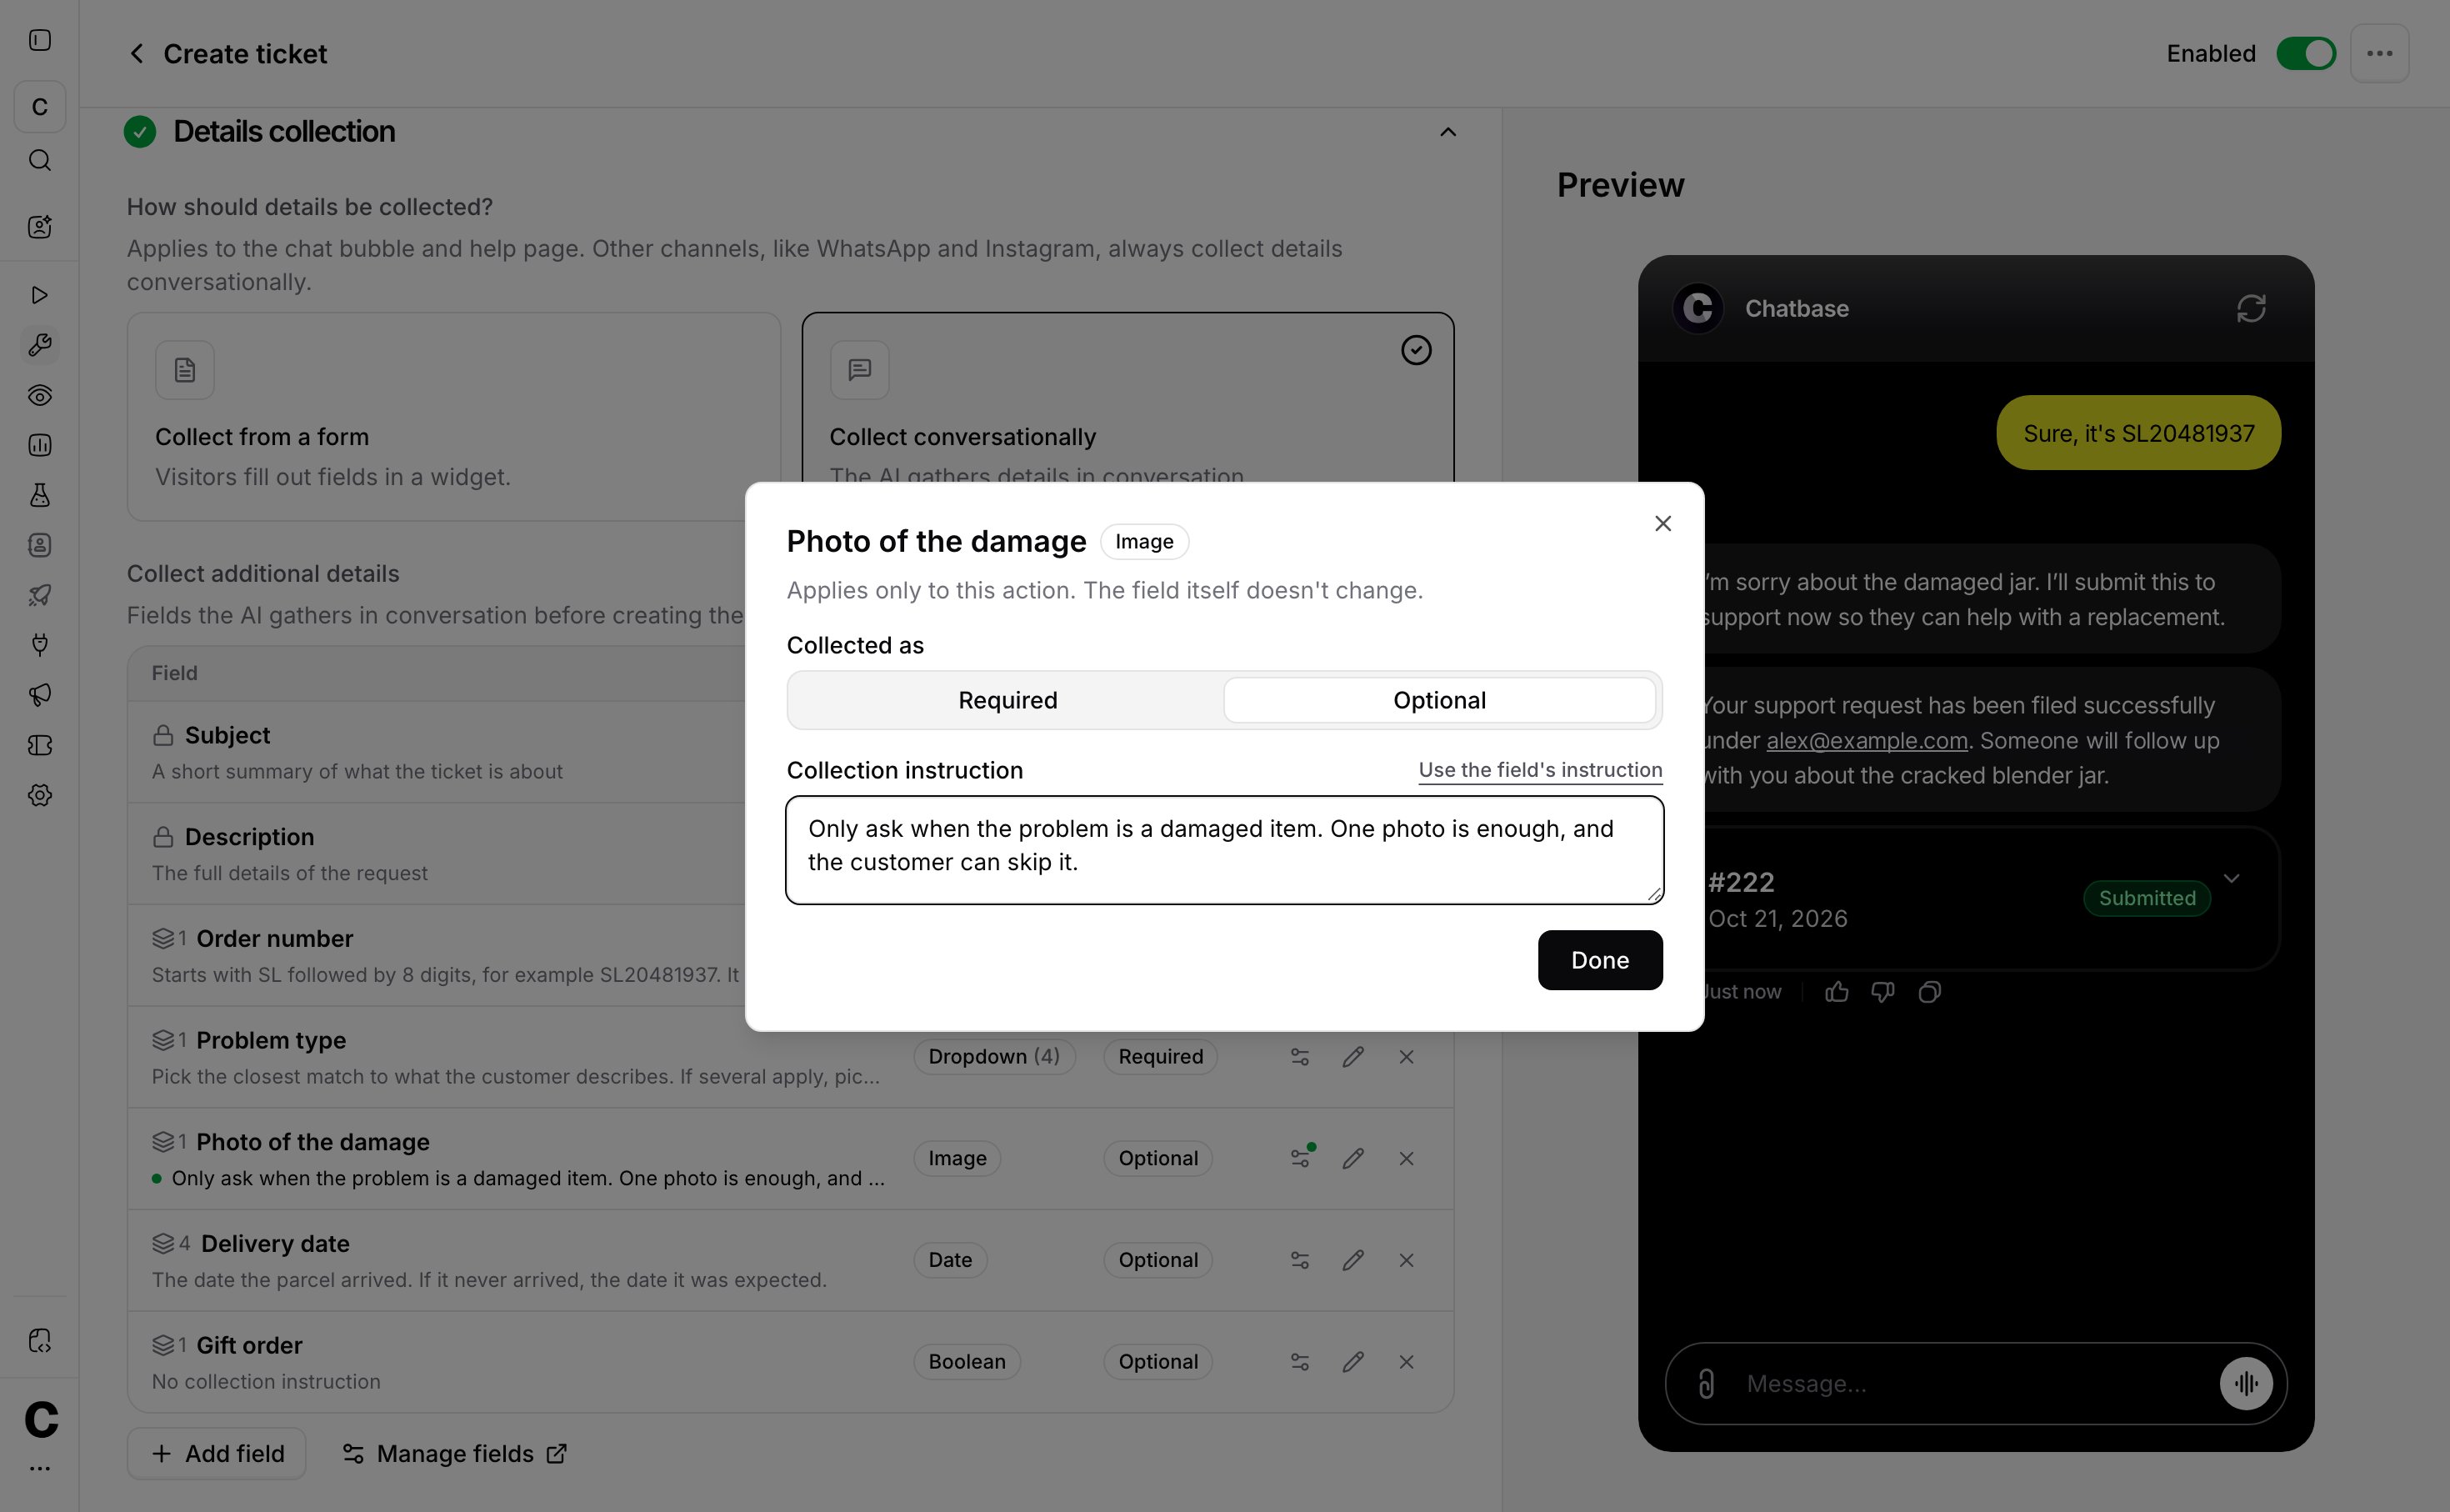Go back from Create ticket

pos(137,54)
